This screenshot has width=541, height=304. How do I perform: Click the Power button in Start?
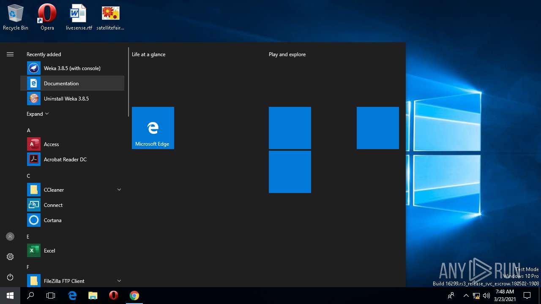coord(10,277)
